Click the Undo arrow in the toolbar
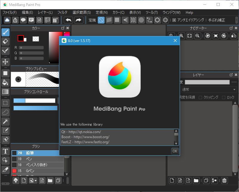This screenshot has height=192, width=239. tap(68, 20)
